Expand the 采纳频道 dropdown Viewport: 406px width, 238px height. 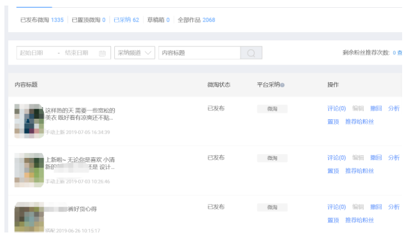pos(135,53)
